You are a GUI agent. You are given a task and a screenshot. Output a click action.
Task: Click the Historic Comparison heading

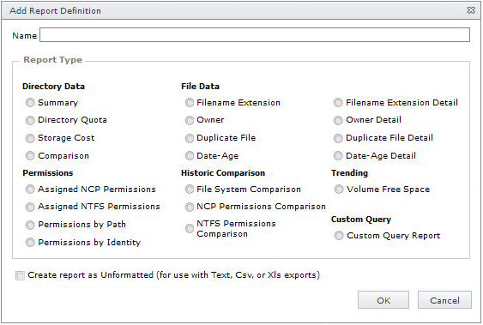pos(223,173)
